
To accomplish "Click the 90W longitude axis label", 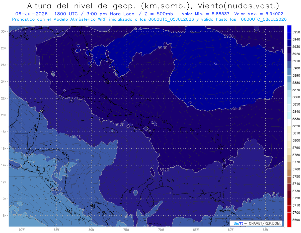I will click(x=22, y=230).
